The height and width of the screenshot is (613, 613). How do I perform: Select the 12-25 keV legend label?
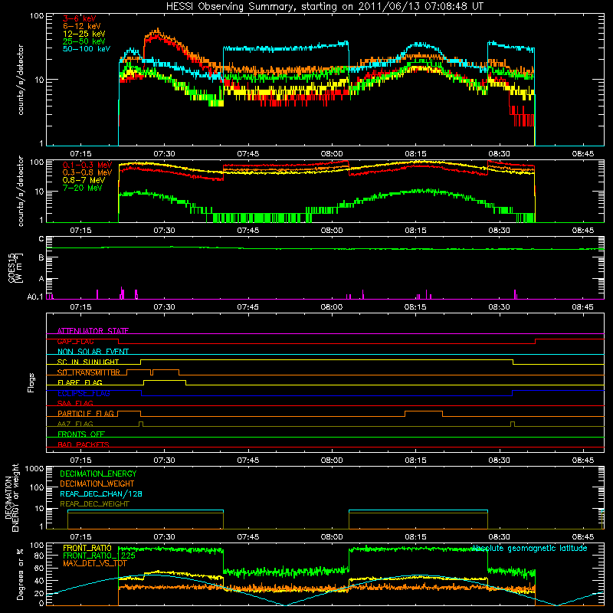(x=84, y=34)
